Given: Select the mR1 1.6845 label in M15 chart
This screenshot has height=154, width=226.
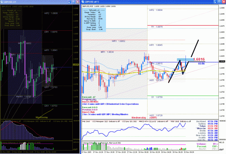Looking at the screenshot, I should pos(156,45).
